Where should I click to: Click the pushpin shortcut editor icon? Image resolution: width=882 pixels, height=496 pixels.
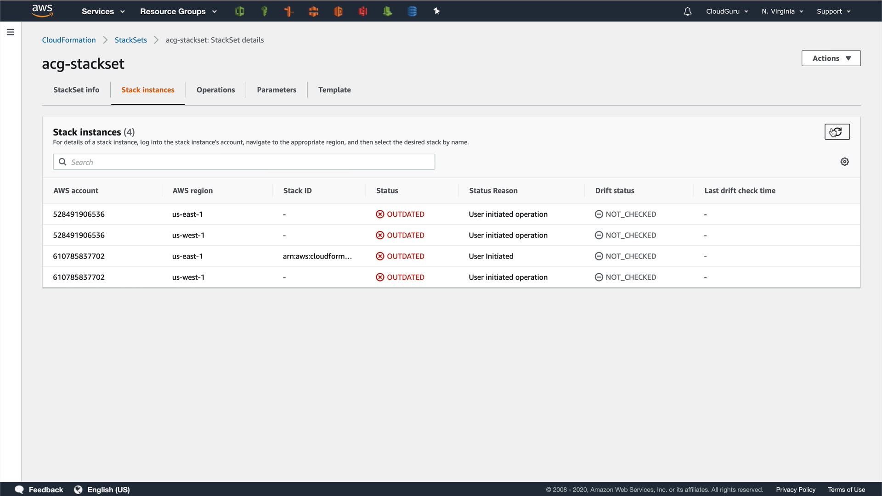[436, 11]
